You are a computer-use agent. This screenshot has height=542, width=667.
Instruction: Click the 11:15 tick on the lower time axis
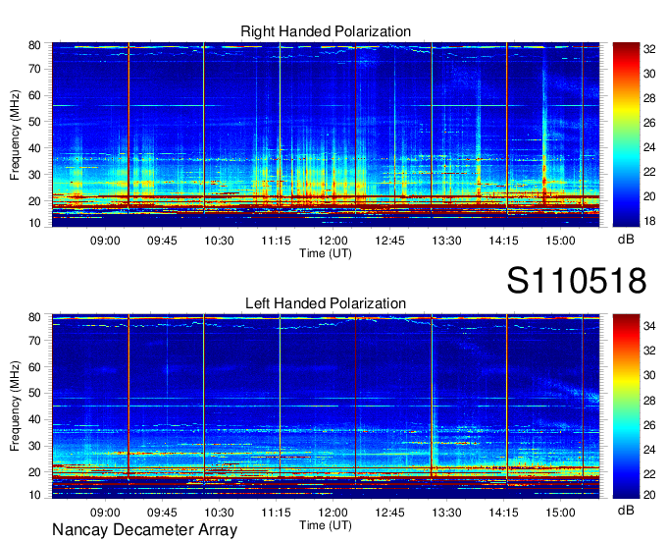[x=276, y=513]
